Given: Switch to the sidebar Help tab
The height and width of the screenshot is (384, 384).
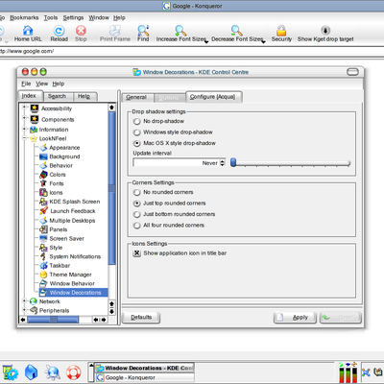Looking at the screenshot, I should (84, 96).
